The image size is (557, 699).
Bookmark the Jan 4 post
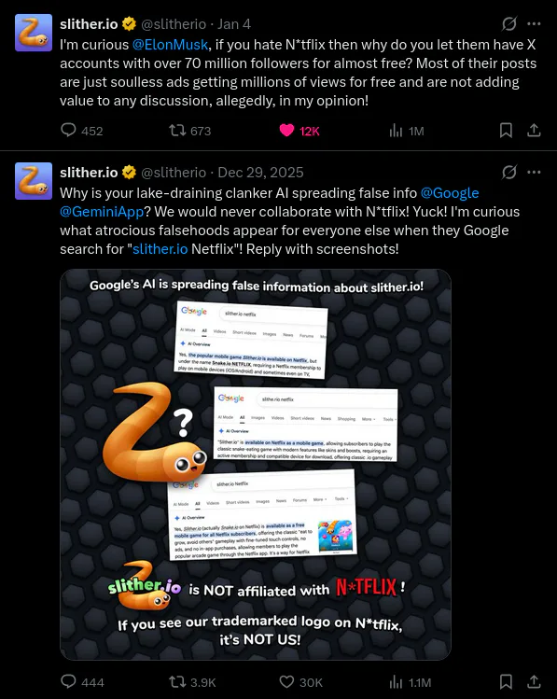click(x=506, y=130)
